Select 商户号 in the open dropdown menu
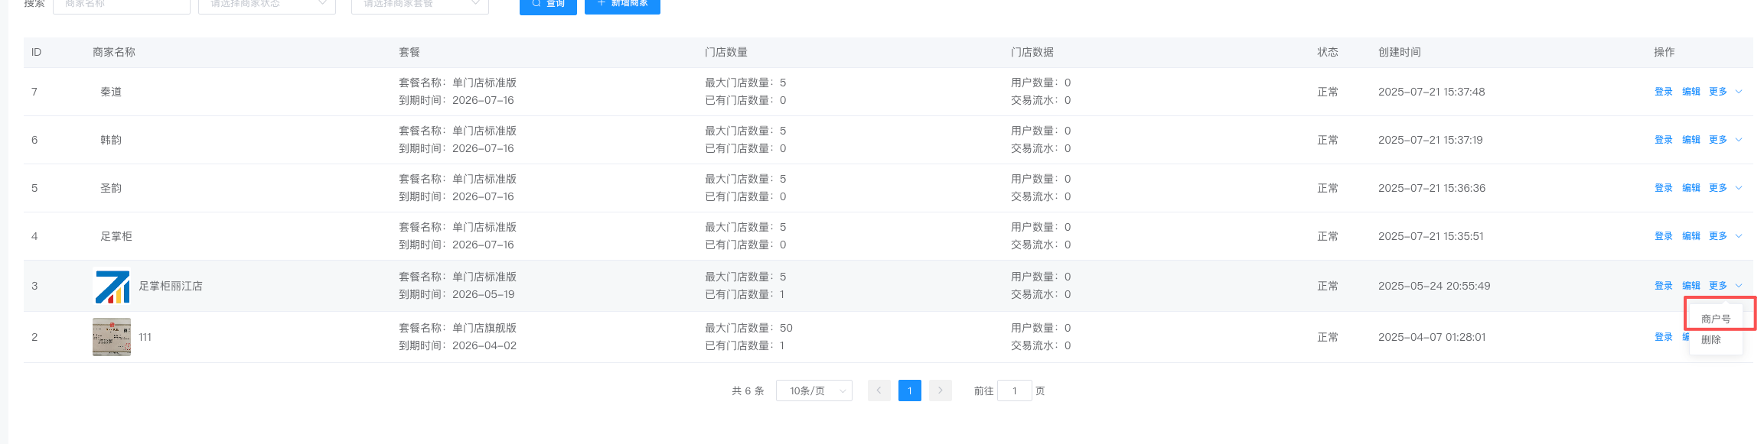1764x444 pixels. click(1716, 319)
